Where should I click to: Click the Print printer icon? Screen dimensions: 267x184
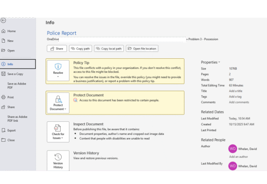[3, 97]
